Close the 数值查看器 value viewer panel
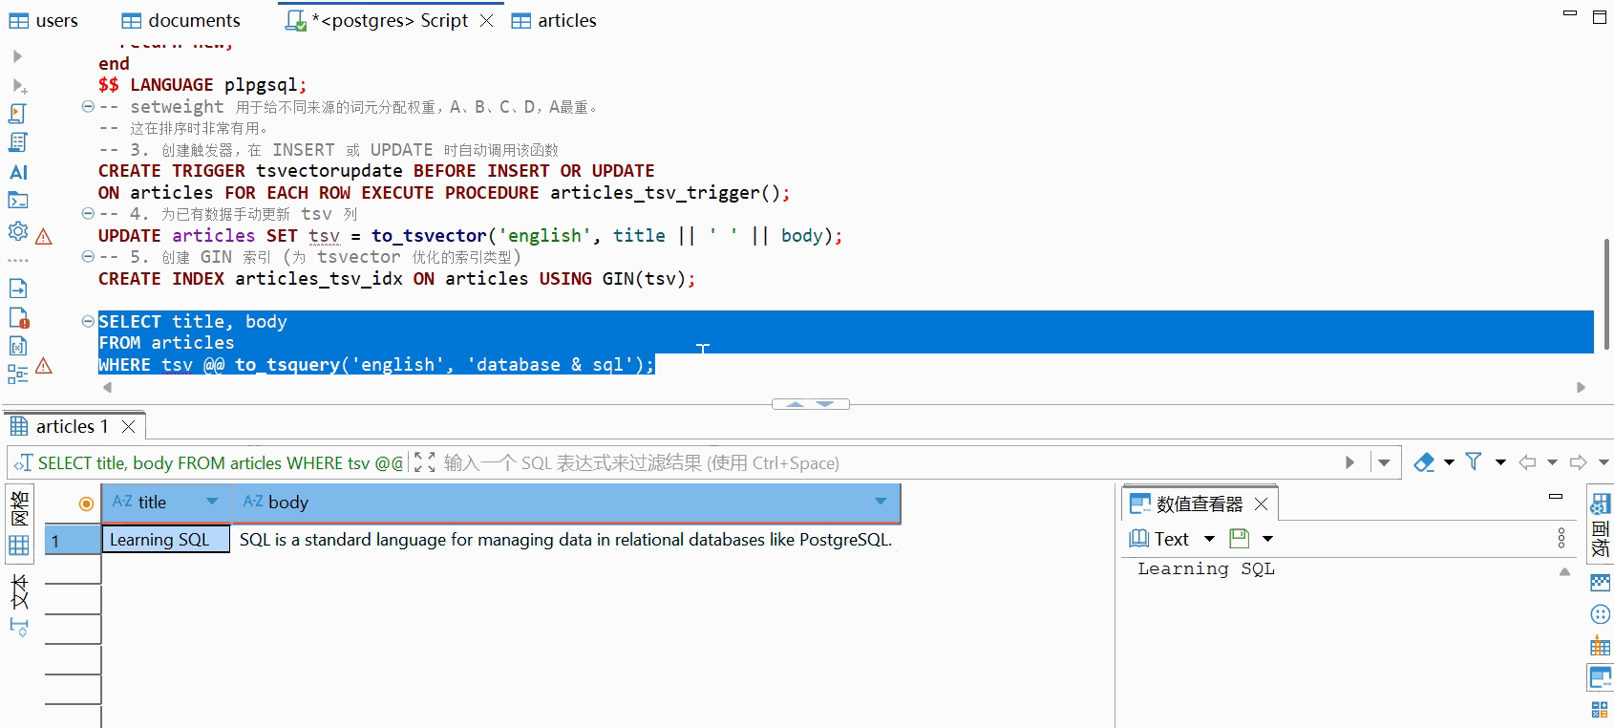1614x728 pixels. 1261,503
